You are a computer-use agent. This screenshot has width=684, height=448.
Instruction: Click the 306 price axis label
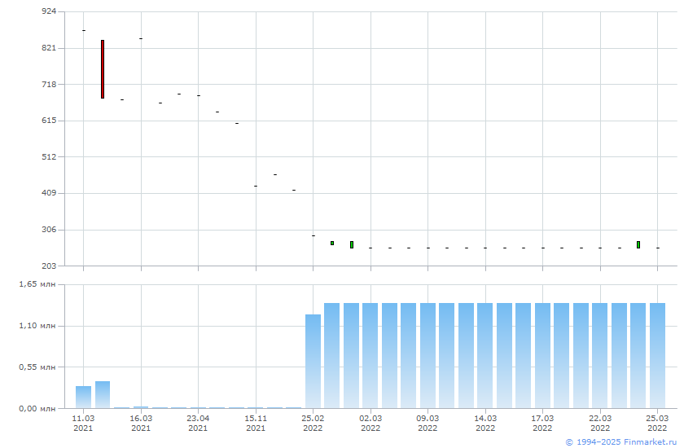(x=49, y=230)
